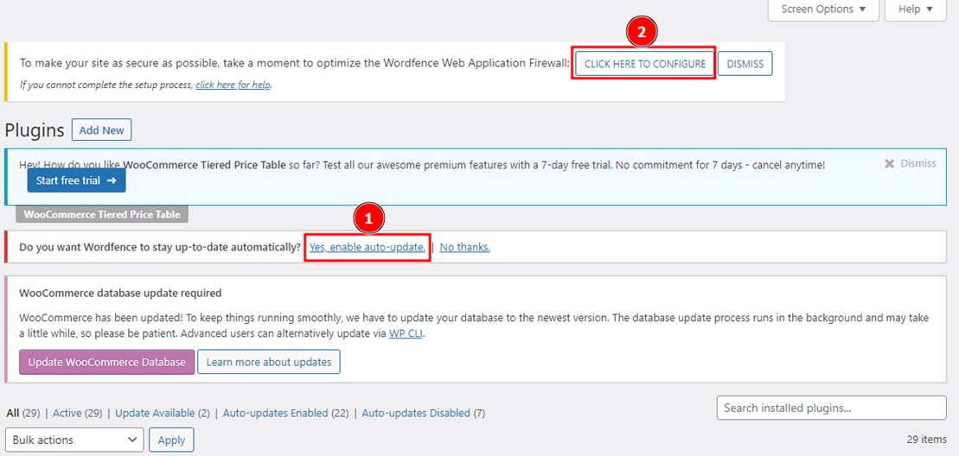Click Learn more about updates button
Viewport: 959px width, 456px height.
(268, 362)
